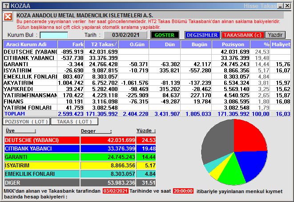294x202 pixels.
Task: Click the TAKASBANK (c) button
Action: point(242,35)
